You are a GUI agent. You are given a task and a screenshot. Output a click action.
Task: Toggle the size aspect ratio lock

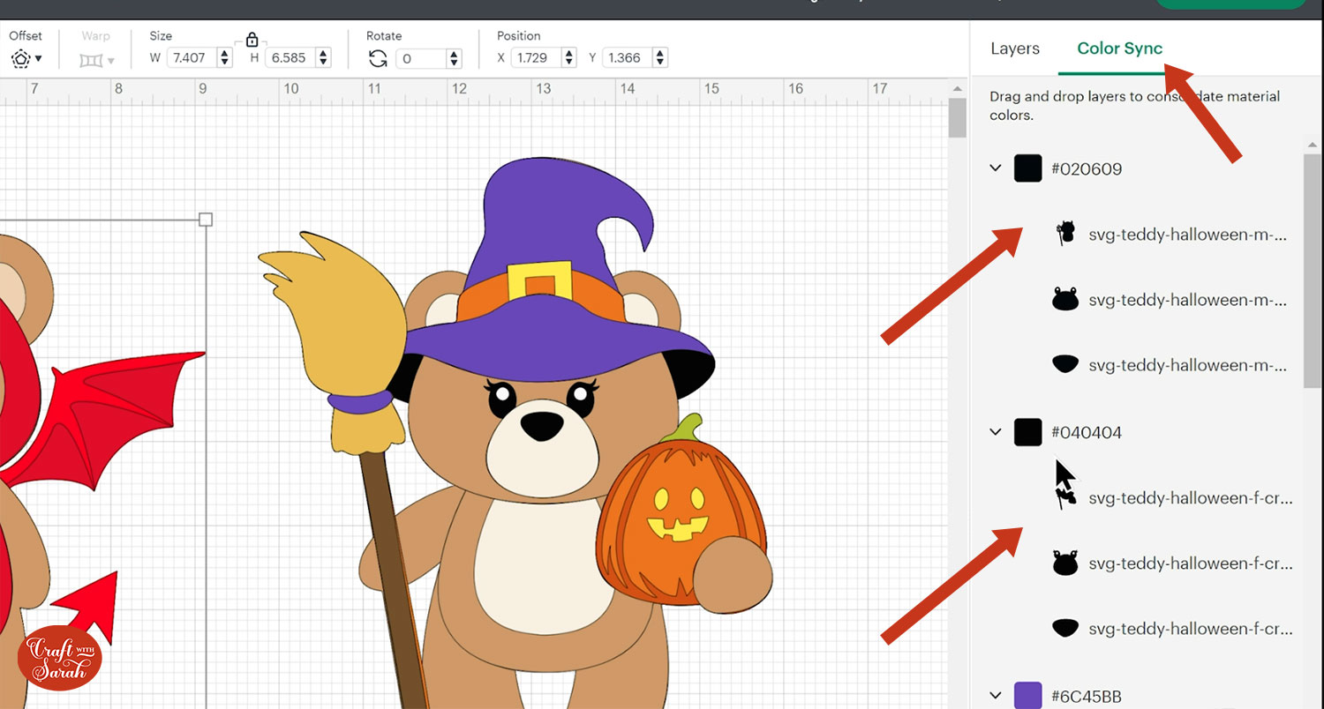[252, 40]
